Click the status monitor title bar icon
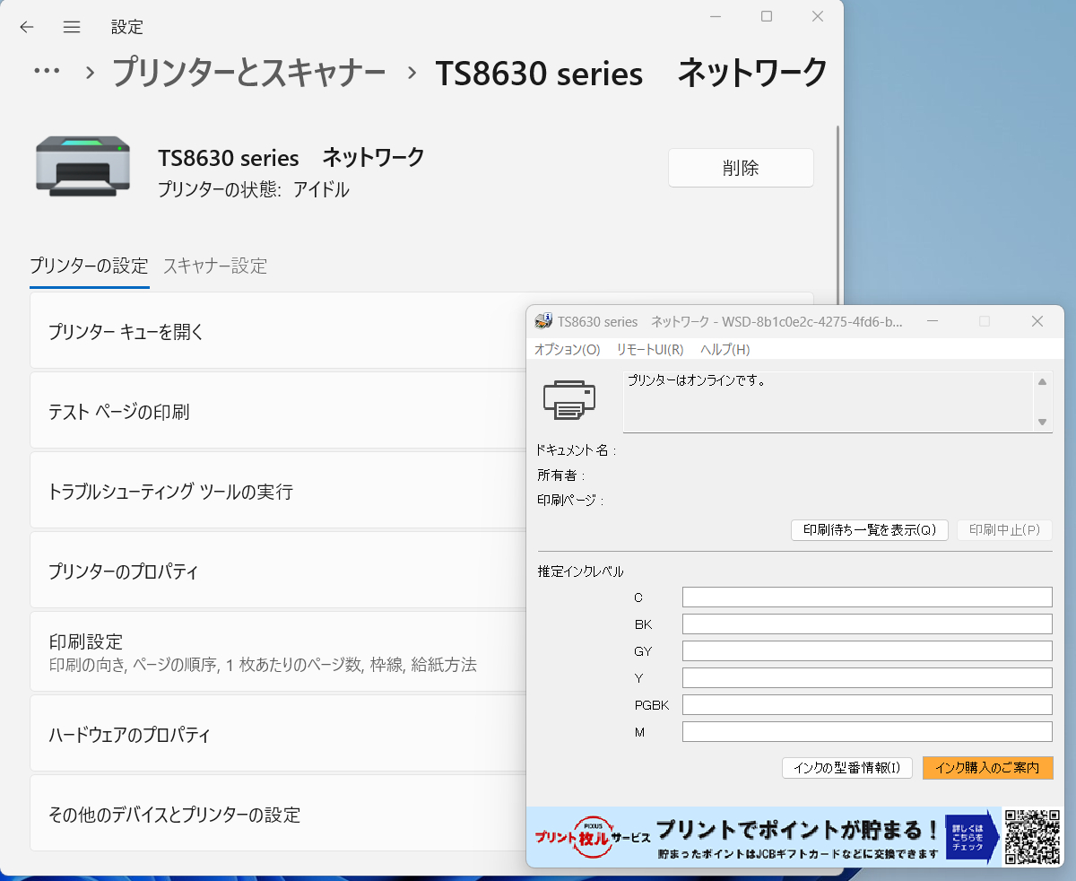Viewport: 1076px width, 881px height. click(543, 321)
